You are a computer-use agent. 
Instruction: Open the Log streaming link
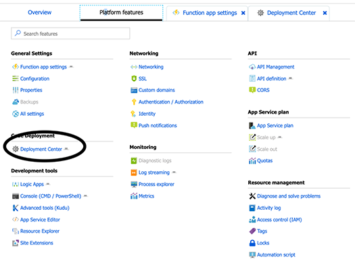(x=154, y=173)
